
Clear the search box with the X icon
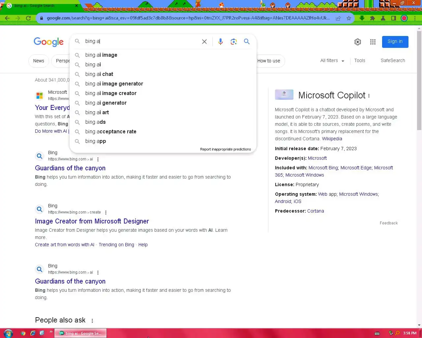point(204,42)
